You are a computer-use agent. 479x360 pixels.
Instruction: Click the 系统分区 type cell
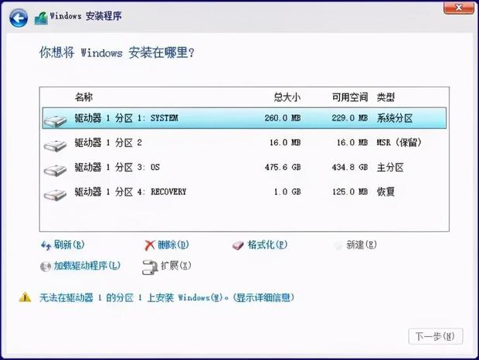(x=394, y=118)
